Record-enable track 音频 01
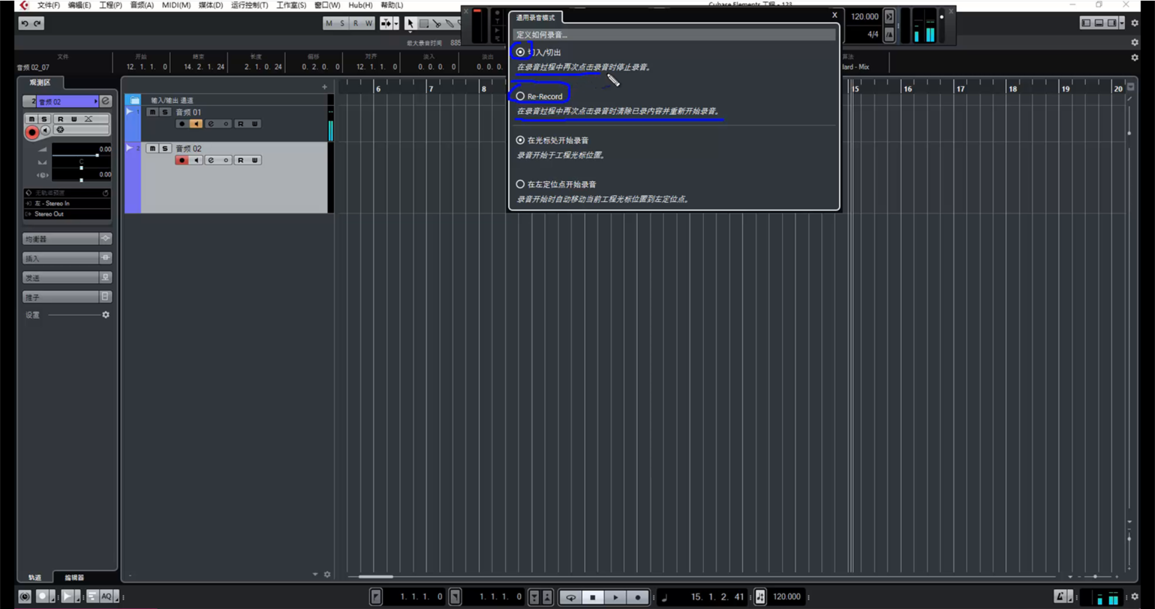This screenshot has height=609, width=1155. [x=182, y=124]
